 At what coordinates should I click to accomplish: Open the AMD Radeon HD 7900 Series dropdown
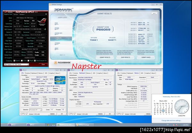click(x=16, y=64)
